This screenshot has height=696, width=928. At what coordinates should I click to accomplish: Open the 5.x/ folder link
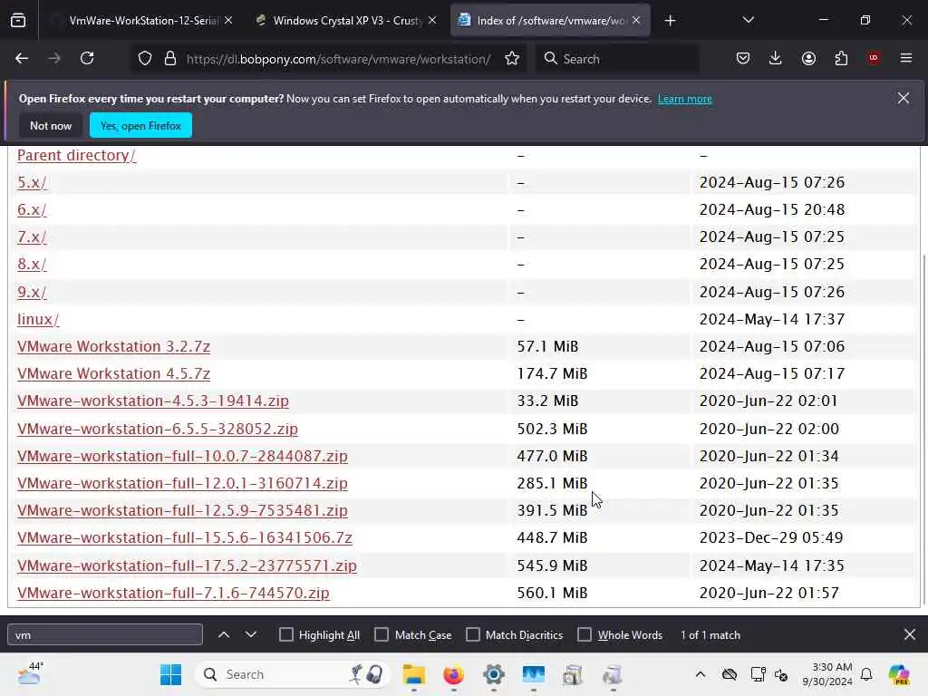click(x=32, y=182)
